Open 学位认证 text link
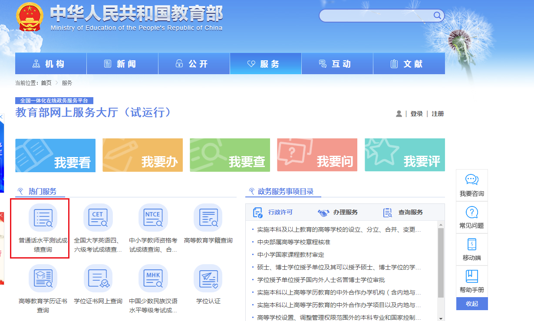The width and height of the screenshot is (534, 321). tap(208, 301)
